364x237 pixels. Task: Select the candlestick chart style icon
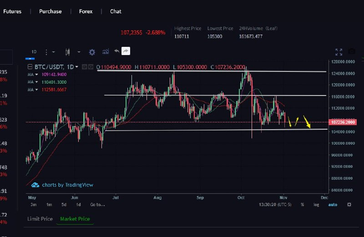[x=68, y=52]
